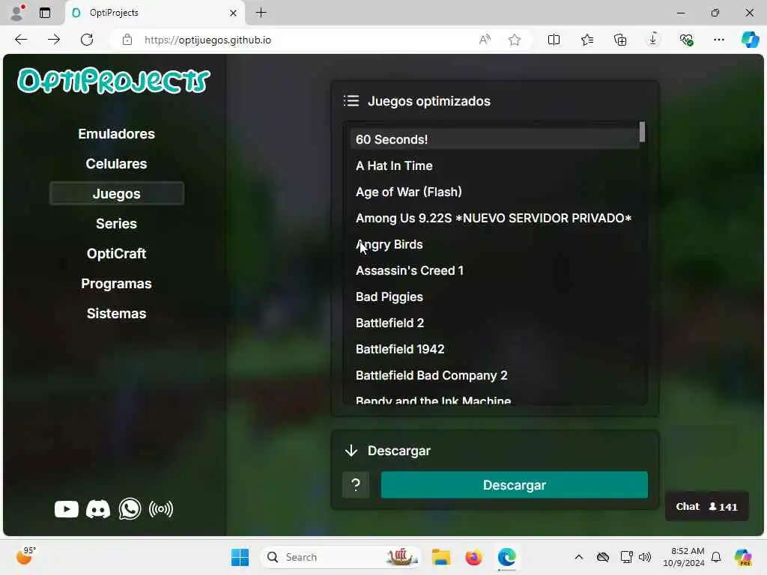Image resolution: width=767 pixels, height=575 pixels.
Task: Select Assassin's Creed 1
Action: [x=494, y=270]
